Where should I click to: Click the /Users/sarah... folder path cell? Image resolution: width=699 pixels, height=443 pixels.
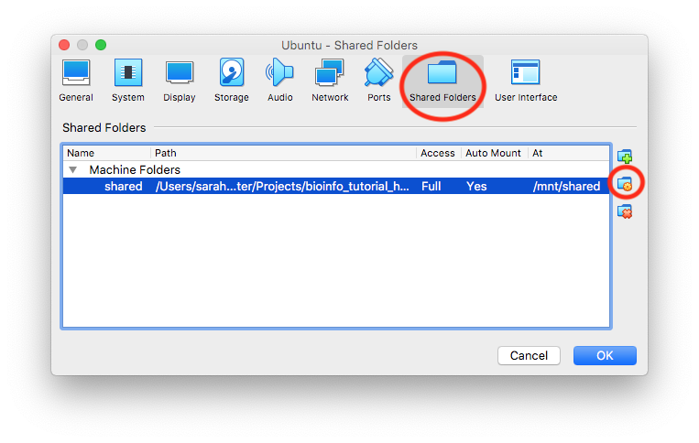(282, 186)
